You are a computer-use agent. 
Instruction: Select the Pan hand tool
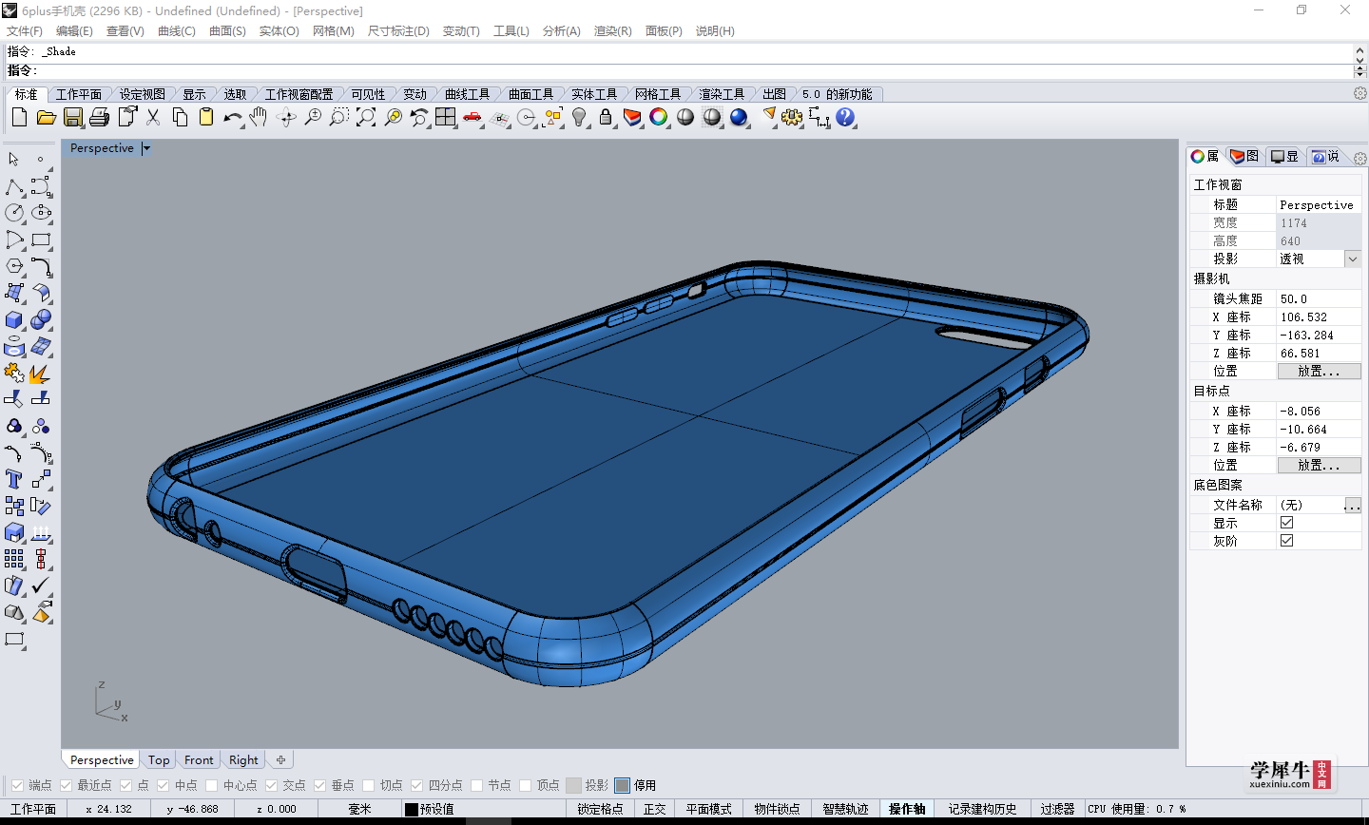(259, 117)
